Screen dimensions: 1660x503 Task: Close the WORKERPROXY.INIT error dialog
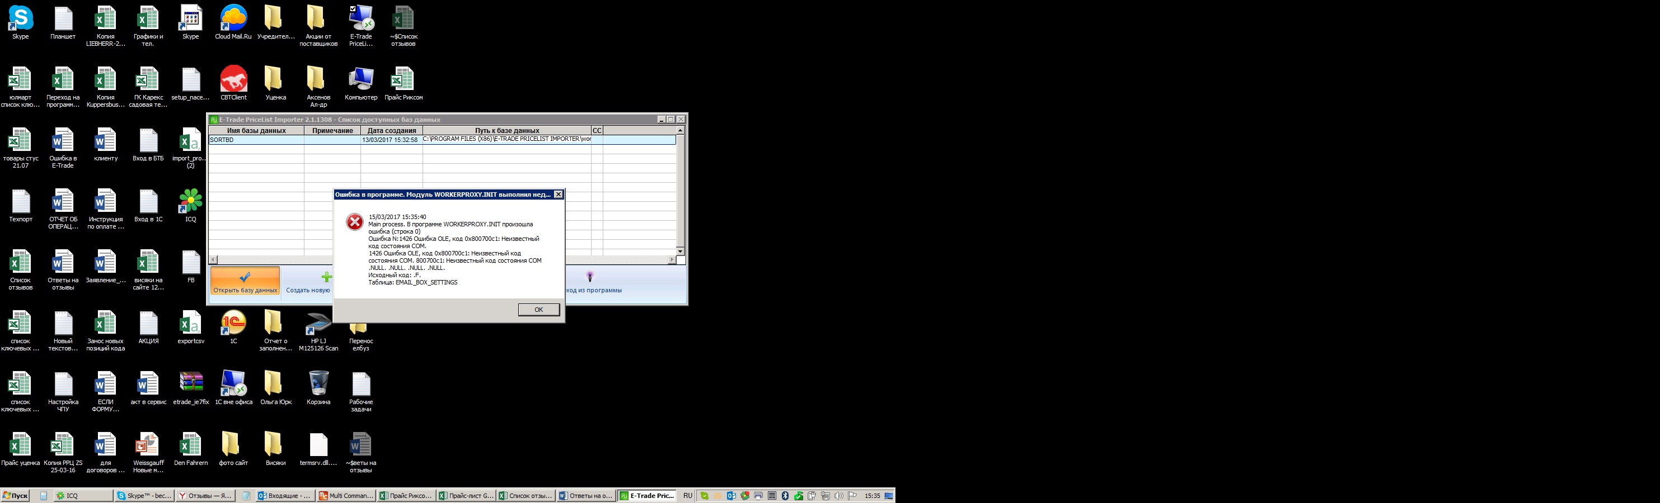(x=559, y=194)
